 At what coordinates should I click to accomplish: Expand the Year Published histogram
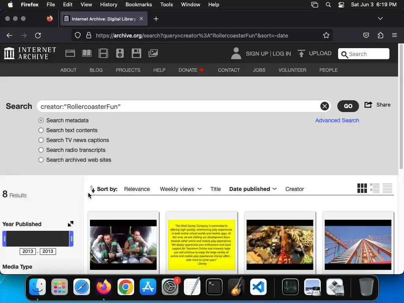point(70,224)
